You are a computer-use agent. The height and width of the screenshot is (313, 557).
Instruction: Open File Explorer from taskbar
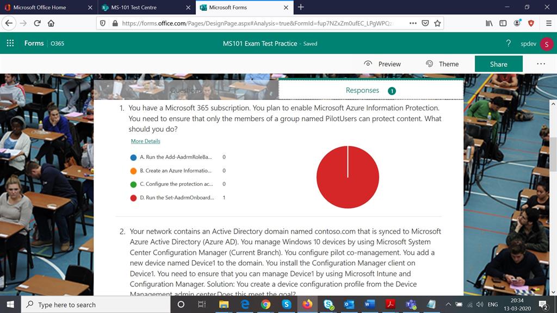[224, 304]
